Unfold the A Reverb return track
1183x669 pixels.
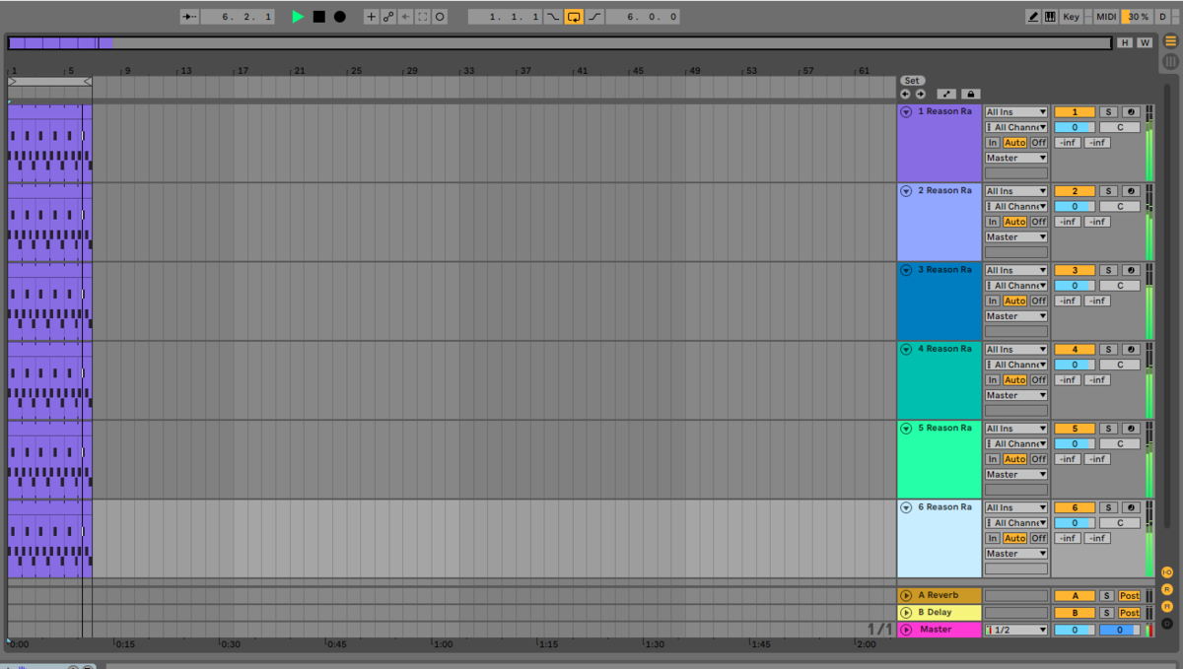906,595
